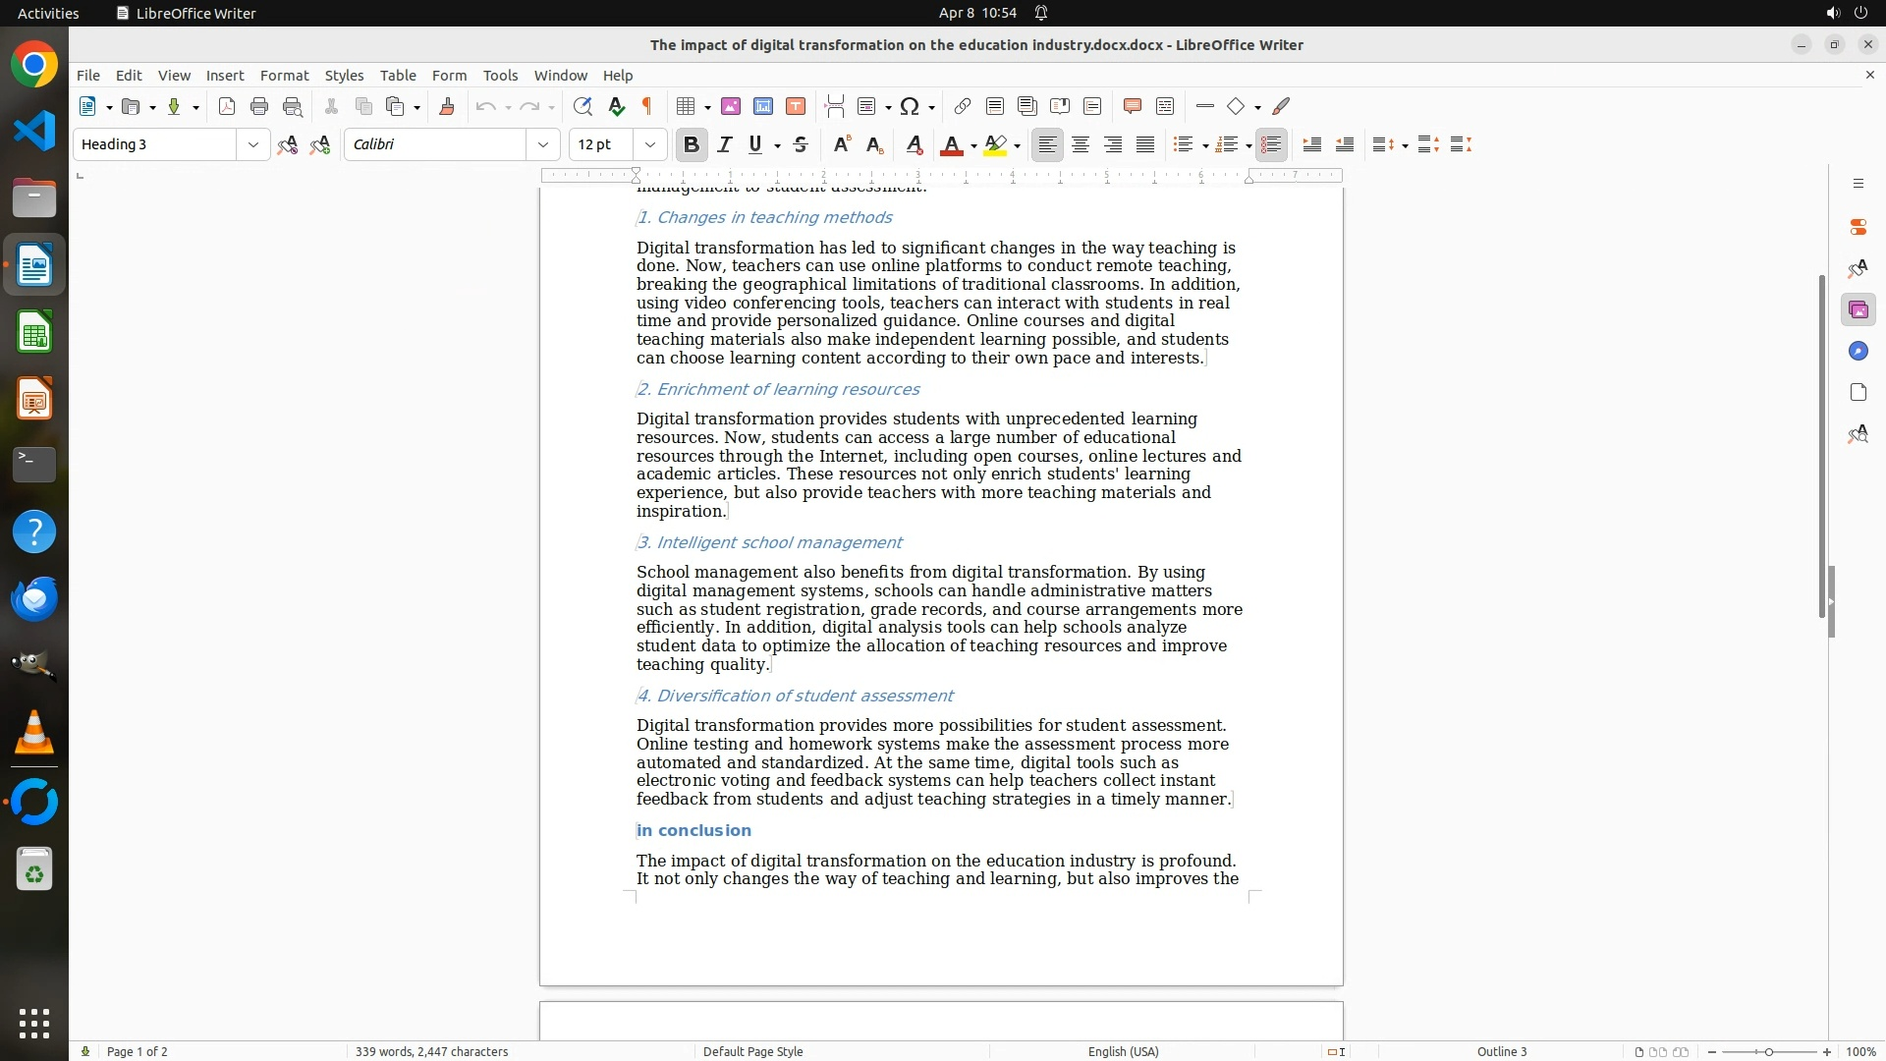The width and height of the screenshot is (1886, 1061).
Task: Open the Format menu
Action: (x=284, y=76)
